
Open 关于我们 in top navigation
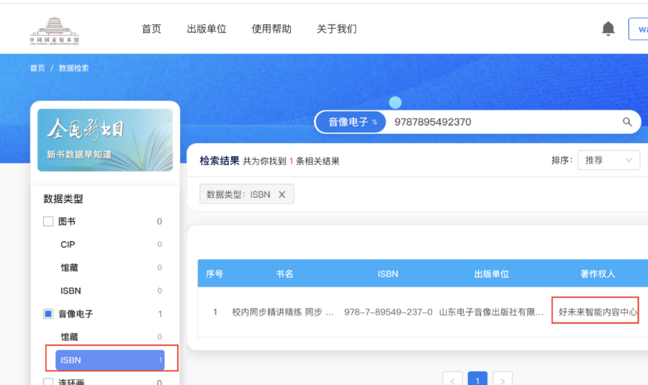click(336, 29)
